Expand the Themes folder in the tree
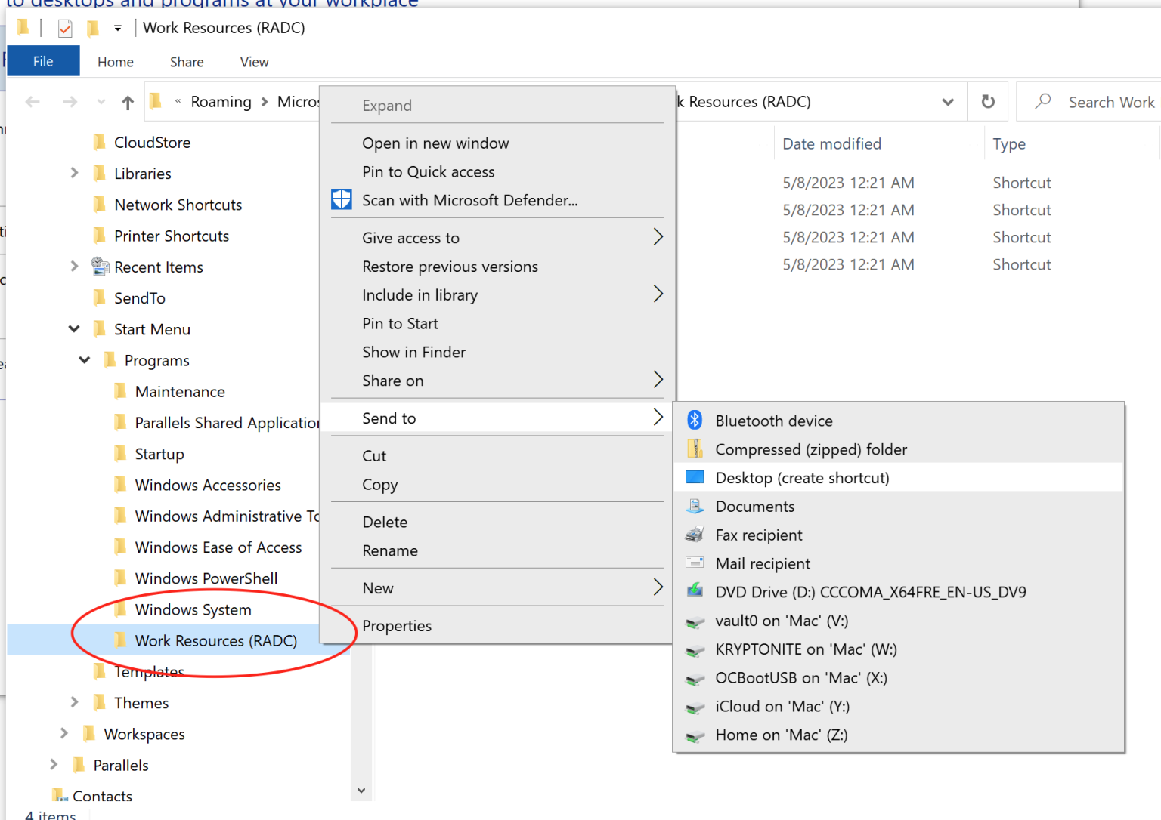 click(73, 702)
